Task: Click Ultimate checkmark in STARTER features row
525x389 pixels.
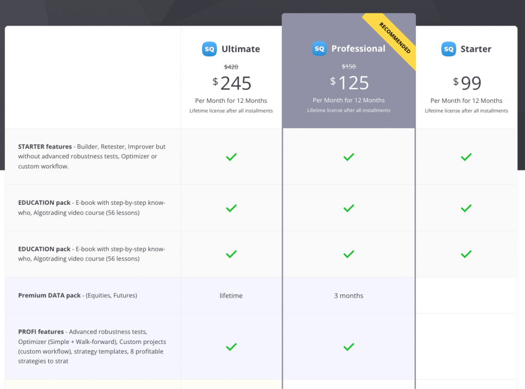Action: (231, 157)
